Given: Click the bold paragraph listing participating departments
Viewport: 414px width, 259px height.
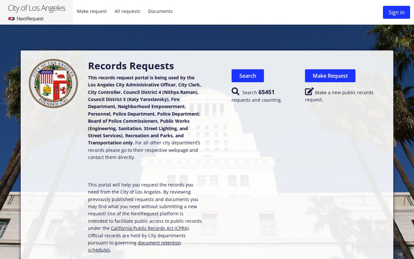Looking at the screenshot, I should tap(145, 110).
